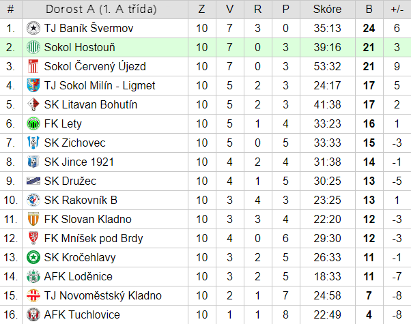Image resolution: width=411 pixels, height=324 pixels.
Task: Click the SK Zichovec blue crest
Action: tap(33, 143)
